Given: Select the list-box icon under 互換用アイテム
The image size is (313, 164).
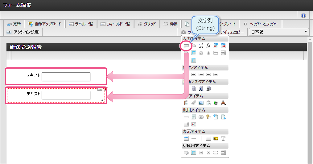Looking at the screenshot, I should click(223, 153).
